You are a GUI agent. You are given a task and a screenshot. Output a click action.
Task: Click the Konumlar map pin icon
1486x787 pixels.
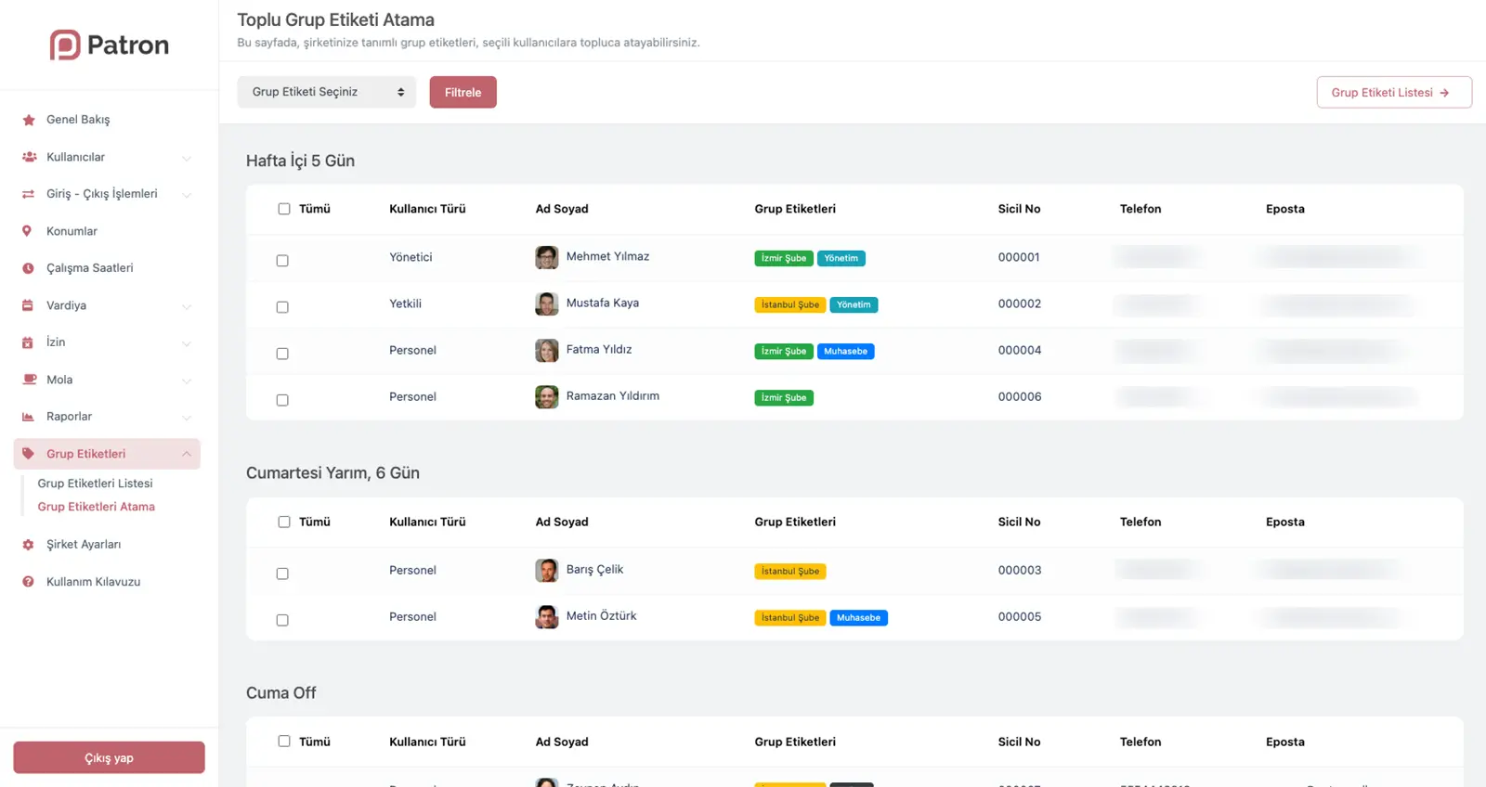pos(27,231)
